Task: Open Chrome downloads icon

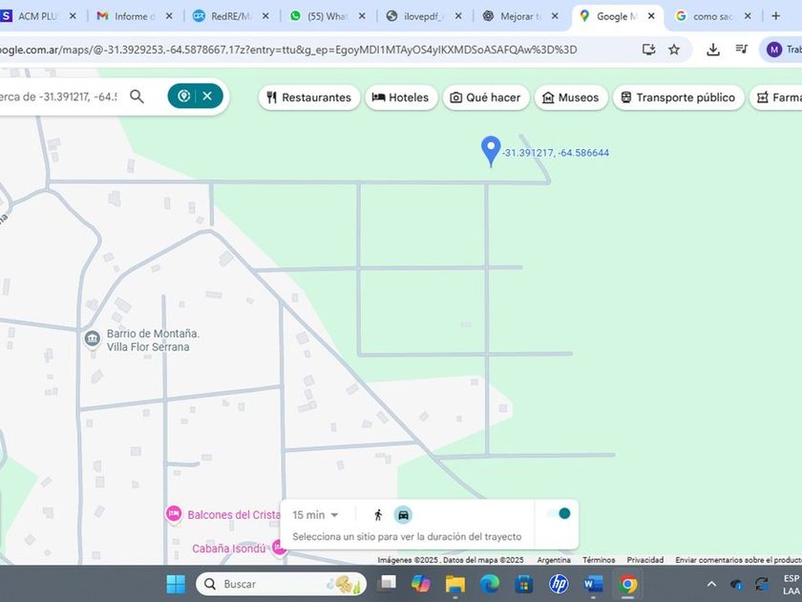Action: pyautogui.click(x=713, y=50)
